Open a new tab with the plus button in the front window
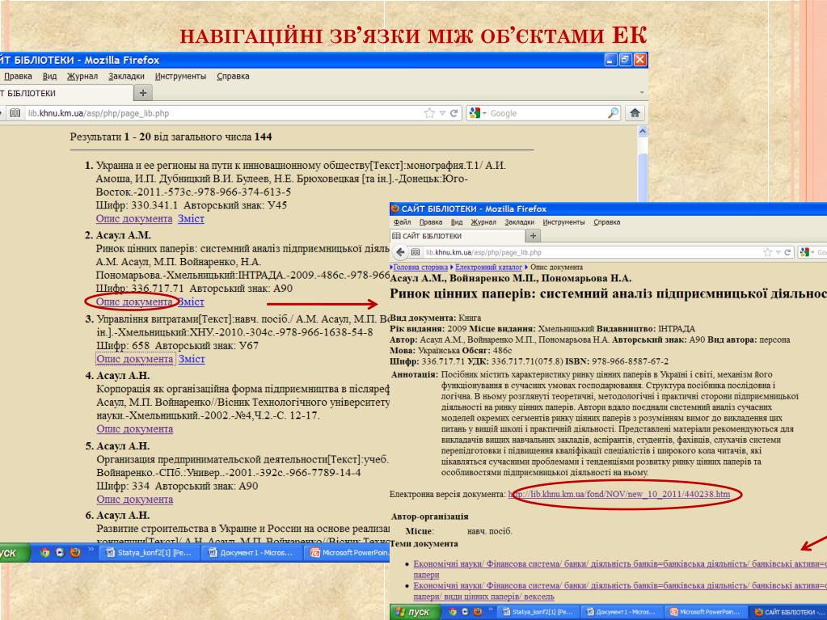 (533, 236)
